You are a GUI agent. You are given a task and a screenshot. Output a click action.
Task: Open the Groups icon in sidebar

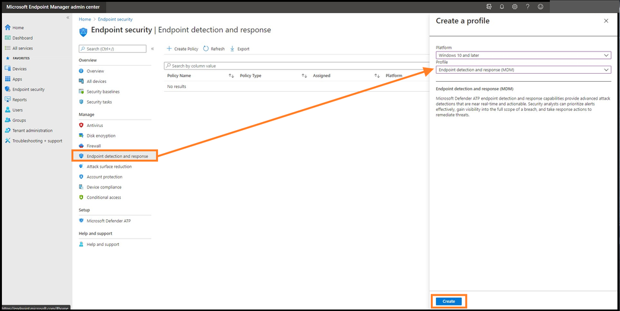coord(7,120)
